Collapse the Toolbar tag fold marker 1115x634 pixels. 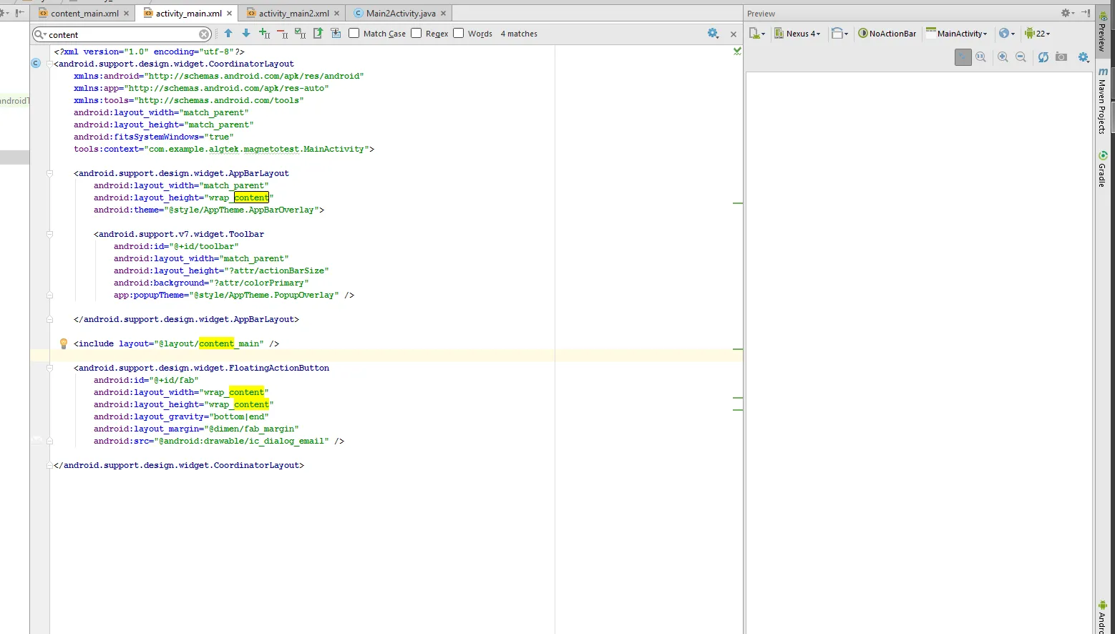tap(49, 234)
